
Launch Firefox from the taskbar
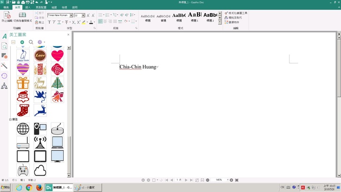[39, 187]
